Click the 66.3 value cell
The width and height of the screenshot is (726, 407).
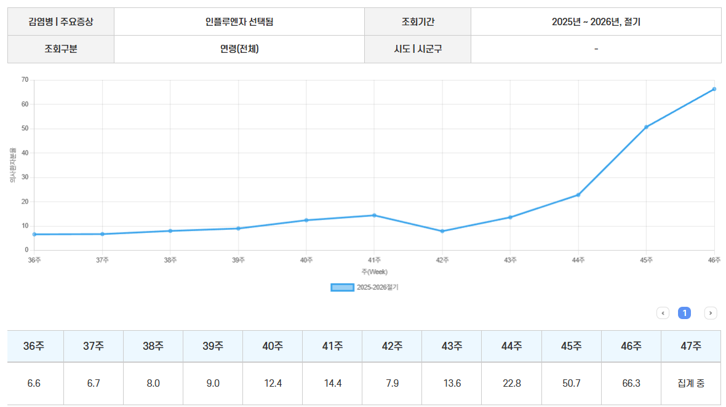(x=631, y=384)
